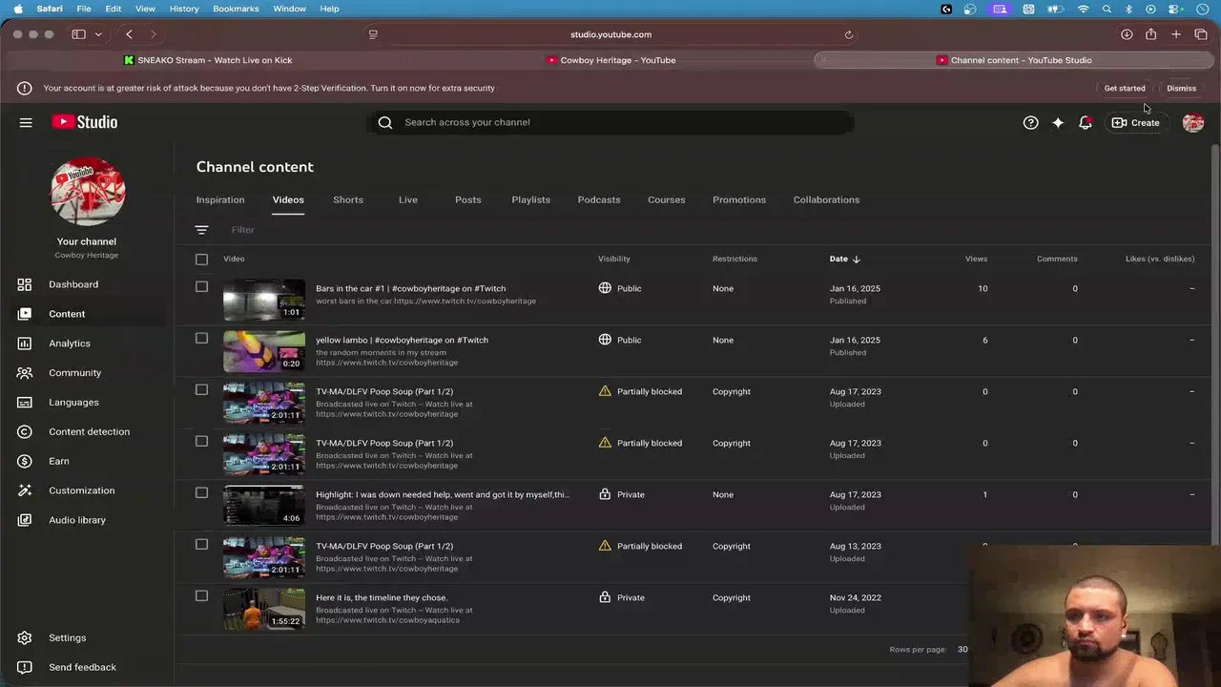Open Safari's downloads icon
The image size is (1221, 687).
[1127, 34]
